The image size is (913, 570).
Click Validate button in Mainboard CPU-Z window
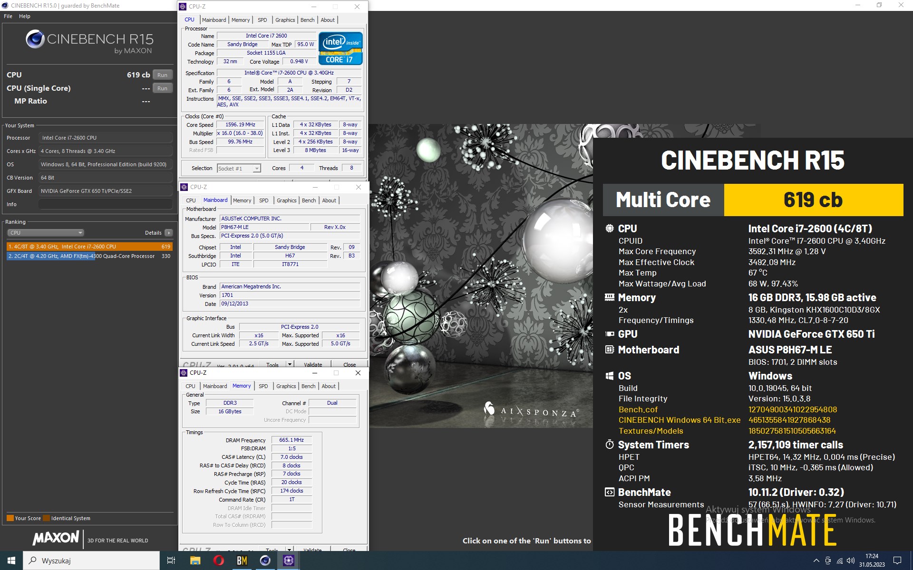coord(313,364)
